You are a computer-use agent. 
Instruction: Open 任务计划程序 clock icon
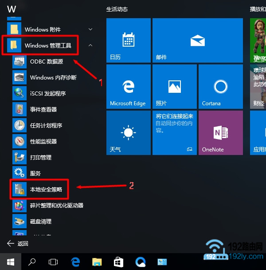pos(20,125)
